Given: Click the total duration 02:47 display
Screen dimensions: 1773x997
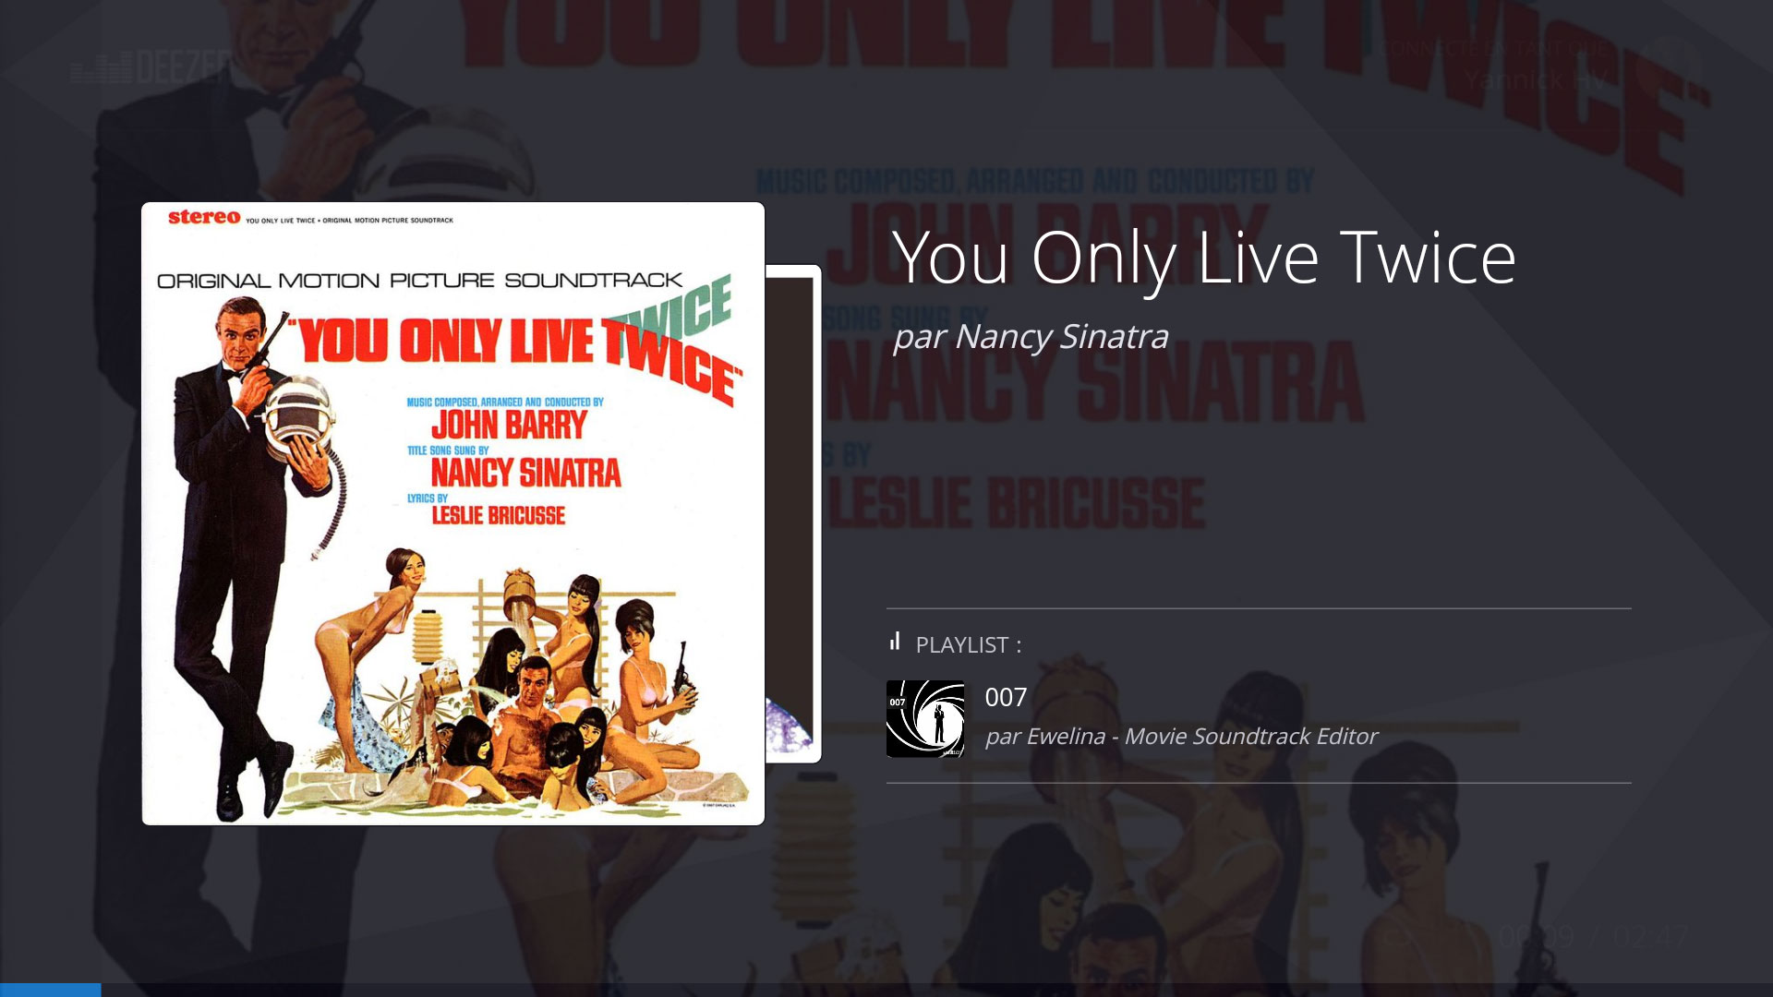Looking at the screenshot, I should pyautogui.click(x=1651, y=937).
